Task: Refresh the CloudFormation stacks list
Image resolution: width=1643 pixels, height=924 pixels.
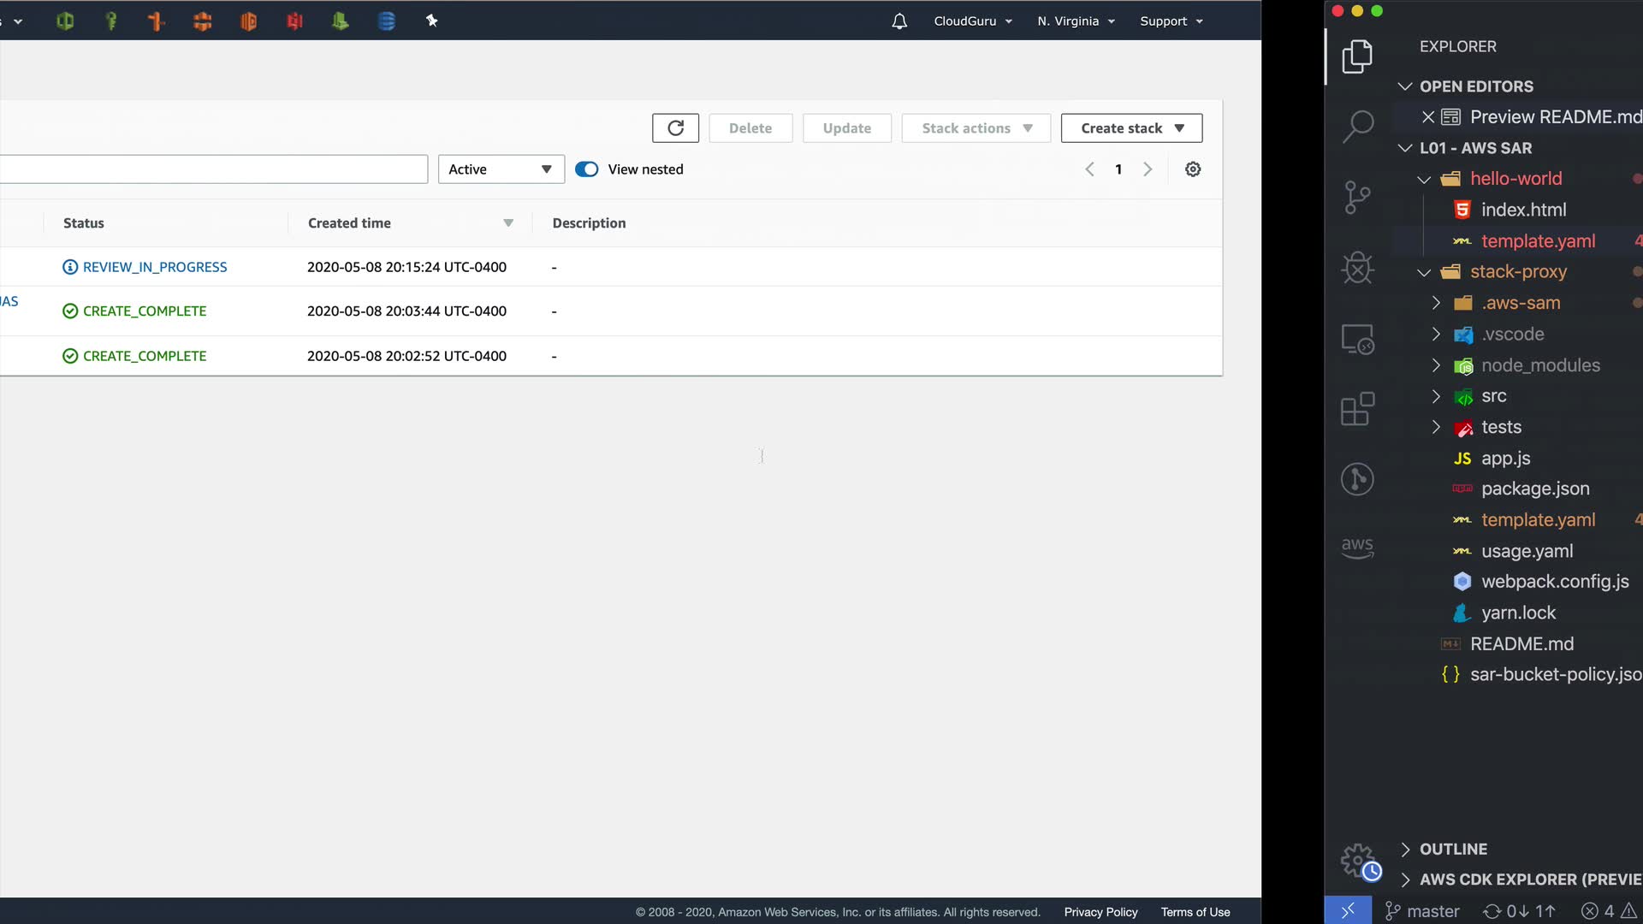Action: point(675,128)
